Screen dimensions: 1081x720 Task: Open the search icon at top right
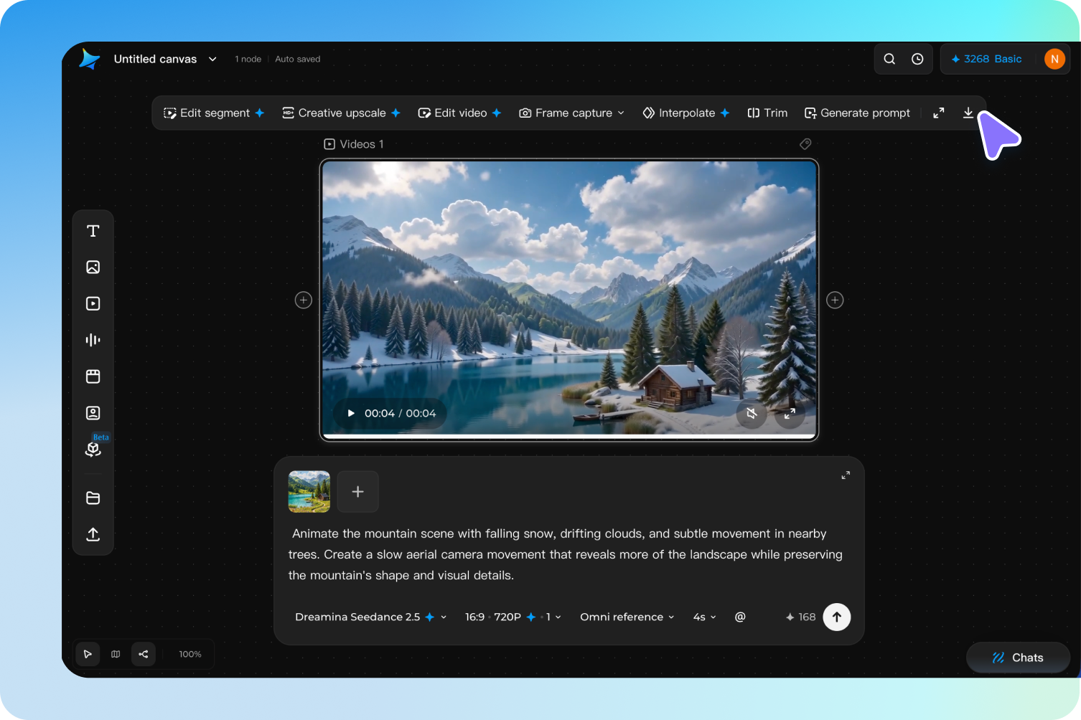coord(889,59)
